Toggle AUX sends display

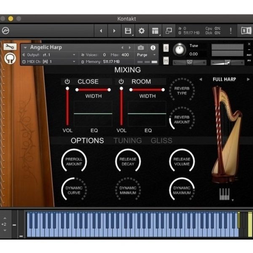[249, 55]
